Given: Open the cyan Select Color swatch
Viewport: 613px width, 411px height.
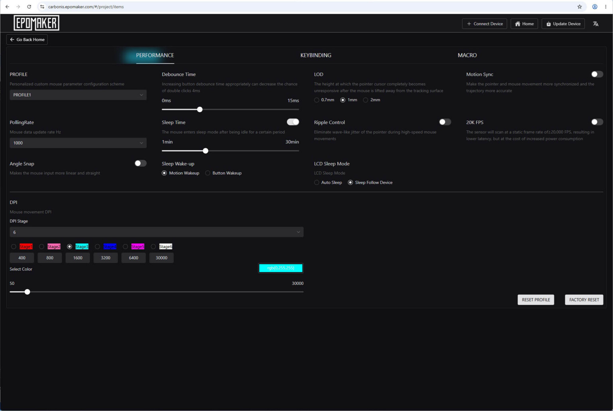Looking at the screenshot, I should (x=281, y=268).
